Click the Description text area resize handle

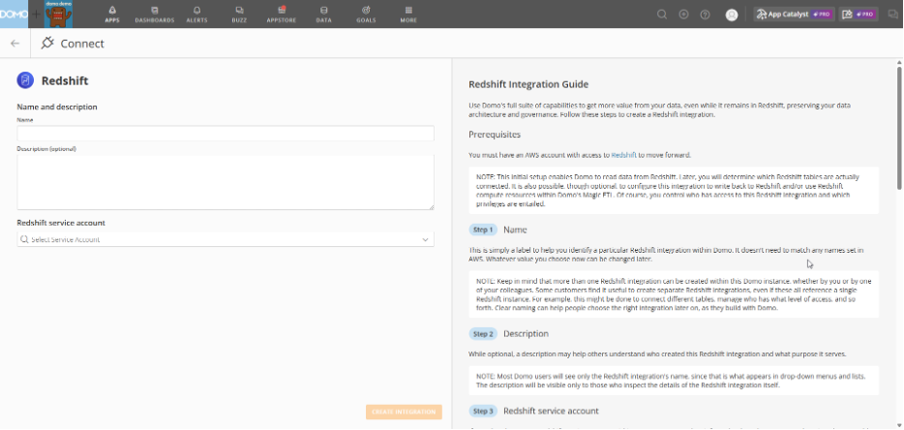[432, 207]
